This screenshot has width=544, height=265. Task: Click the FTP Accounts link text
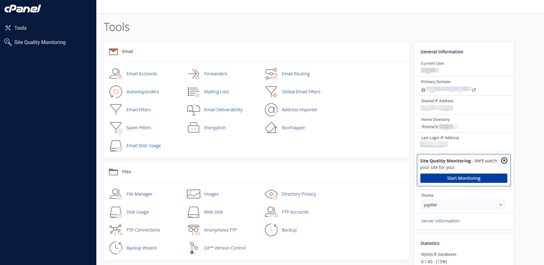[x=295, y=212]
